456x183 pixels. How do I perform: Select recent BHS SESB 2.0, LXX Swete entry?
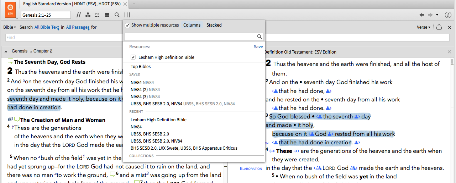pyautogui.click(x=184, y=148)
